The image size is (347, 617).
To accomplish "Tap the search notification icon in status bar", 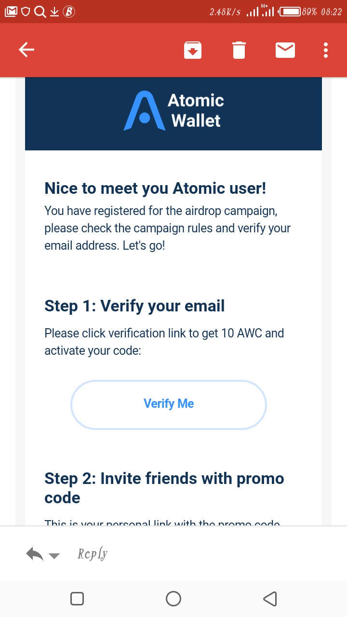I will [x=40, y=12].
